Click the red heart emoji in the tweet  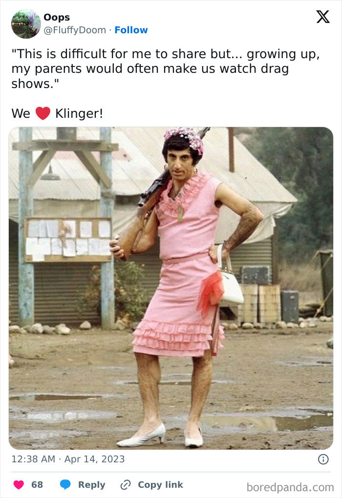tap(43, 113)
